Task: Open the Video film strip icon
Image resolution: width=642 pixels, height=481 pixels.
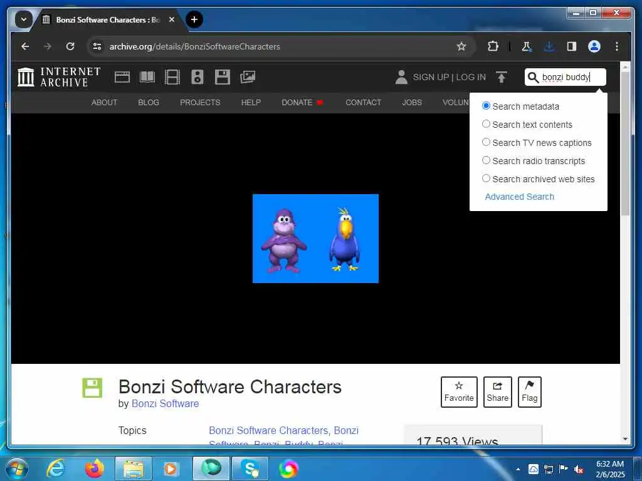Action: (172, 77)
